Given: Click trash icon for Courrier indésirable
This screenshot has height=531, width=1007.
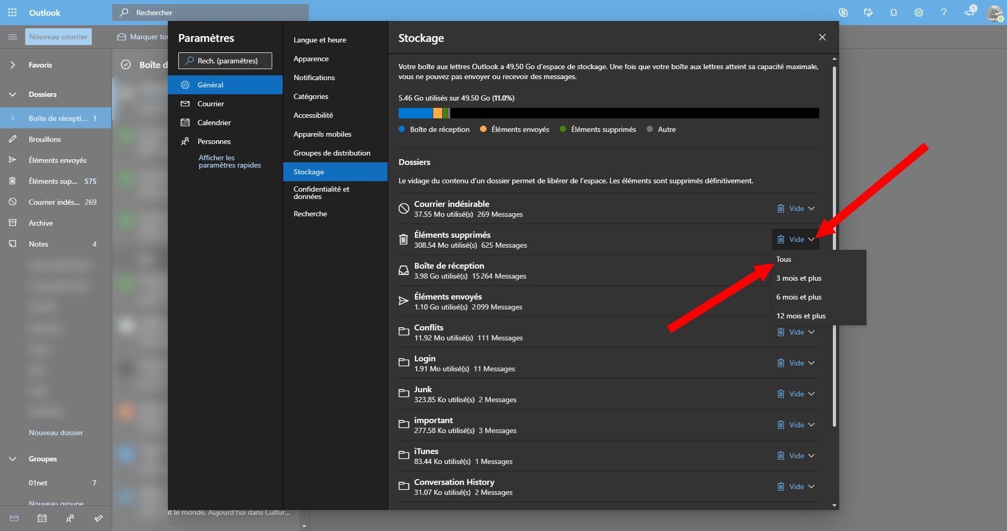Looking at the screenshot, I should click(x=780, y=208).
